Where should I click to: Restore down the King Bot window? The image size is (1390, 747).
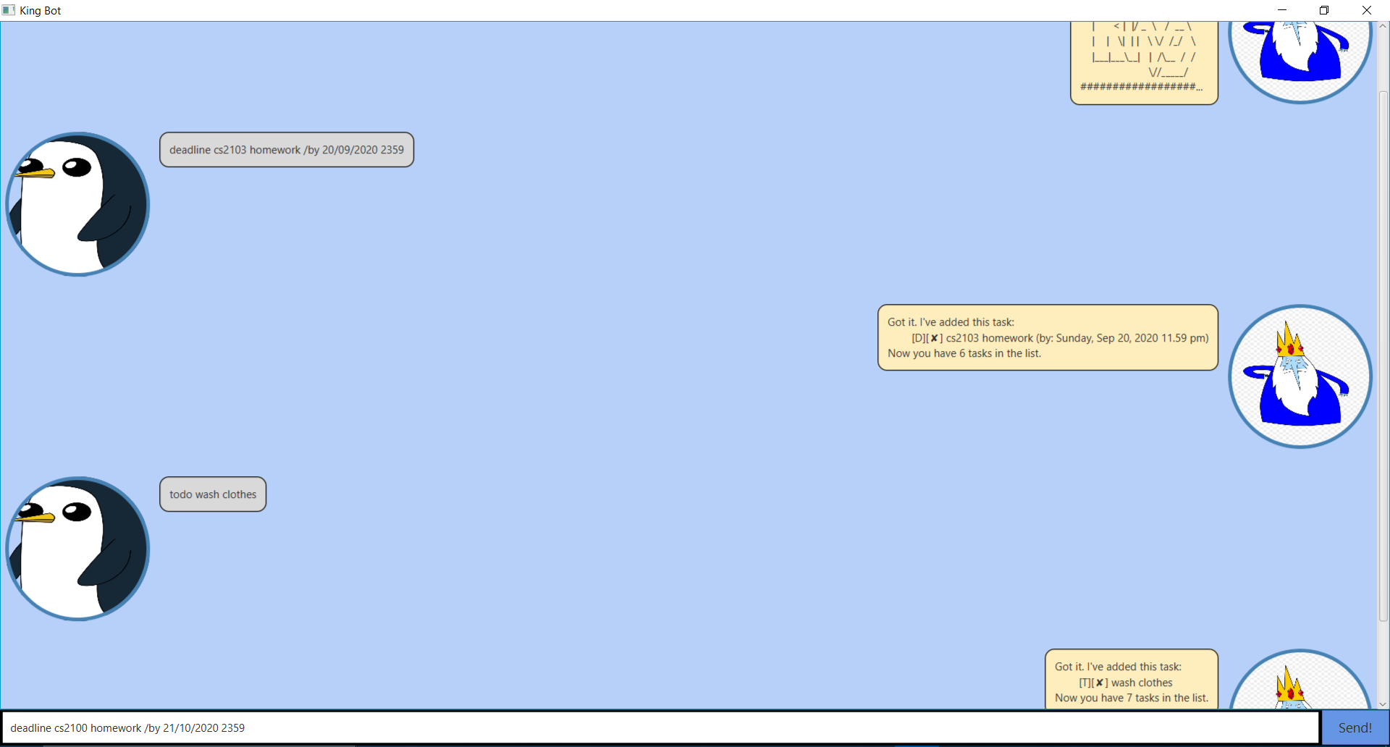(1324, 10)
